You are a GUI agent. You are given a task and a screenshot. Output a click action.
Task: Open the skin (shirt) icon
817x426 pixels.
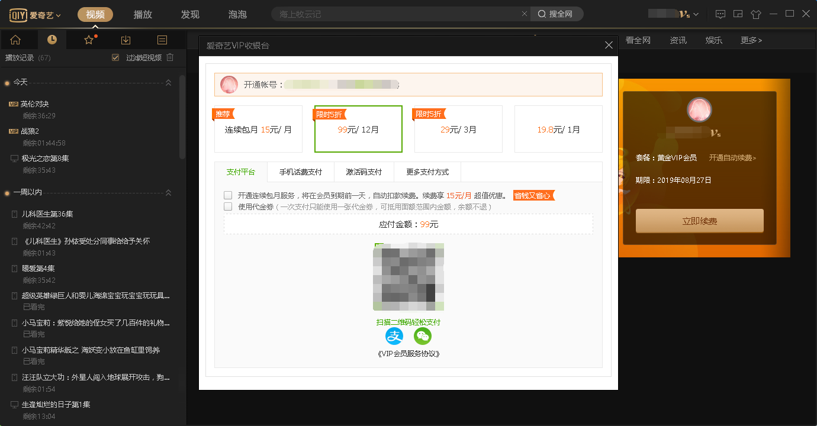pyautogui.click(x=756, y=14)
